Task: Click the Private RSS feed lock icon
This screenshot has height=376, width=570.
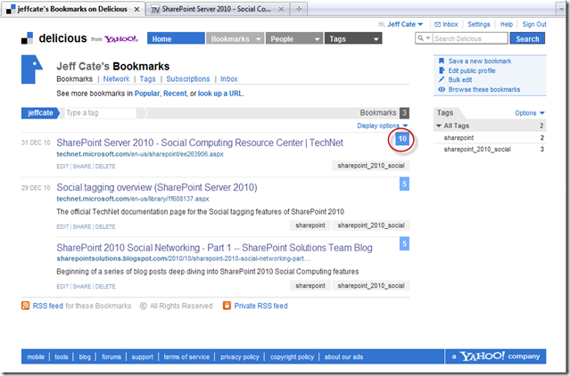Action: [x=227, y=306]
